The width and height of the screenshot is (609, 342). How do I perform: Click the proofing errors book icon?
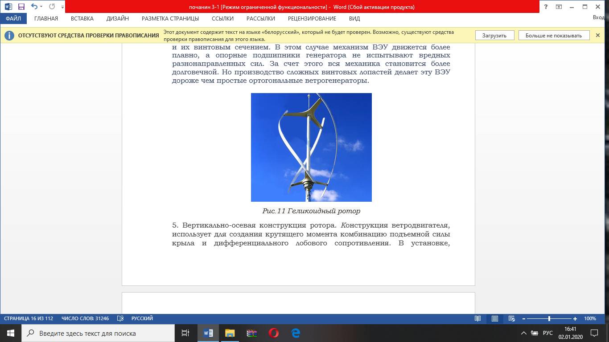(x=120, y=319)
